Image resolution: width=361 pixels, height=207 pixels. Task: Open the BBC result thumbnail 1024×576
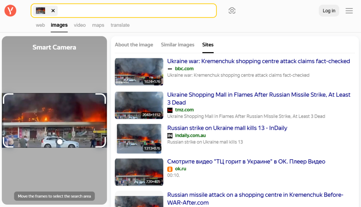coord(139,72)
